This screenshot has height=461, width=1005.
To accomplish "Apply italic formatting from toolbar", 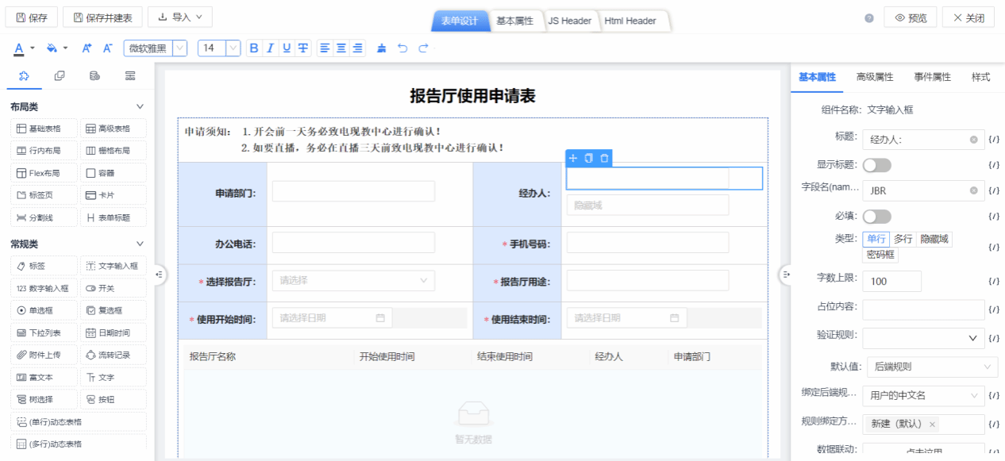I will pos(270,48).
